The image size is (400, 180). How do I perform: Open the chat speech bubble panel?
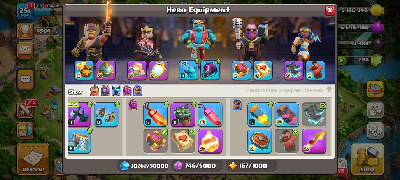tap(25, 79)
